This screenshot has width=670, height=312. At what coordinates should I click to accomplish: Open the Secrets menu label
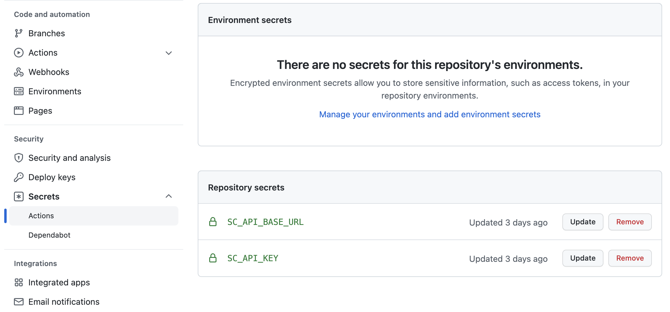point(44,197)
